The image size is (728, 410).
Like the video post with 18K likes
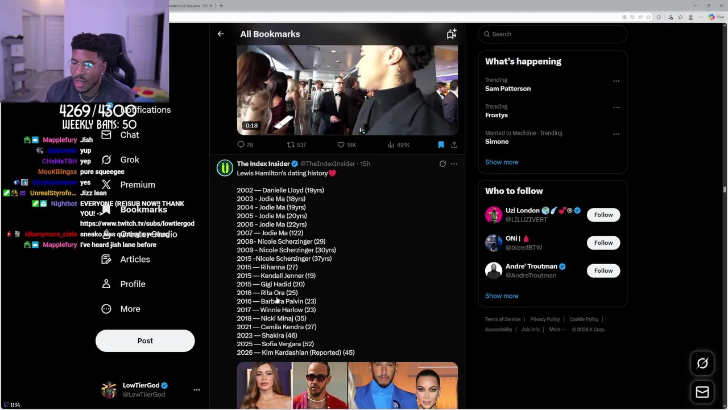pyautogui.click(x=346, y=145)
